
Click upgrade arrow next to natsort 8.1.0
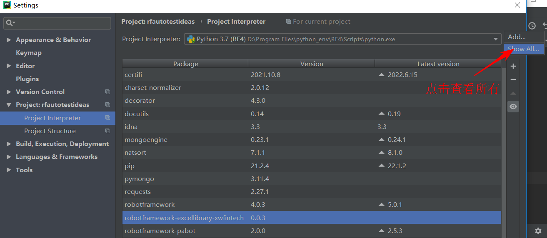pos(381,153)
